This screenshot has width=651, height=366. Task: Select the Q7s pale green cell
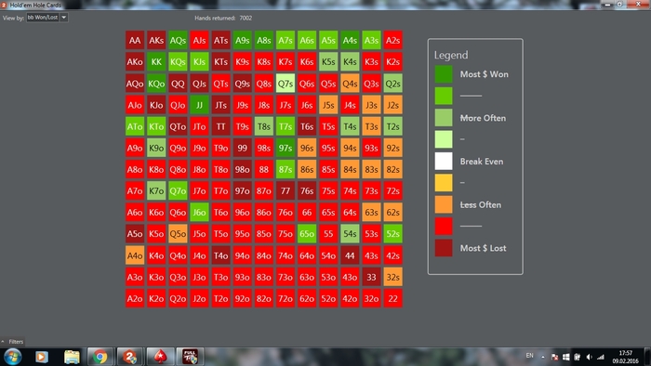pyautogui.click(x=286, y=84)
